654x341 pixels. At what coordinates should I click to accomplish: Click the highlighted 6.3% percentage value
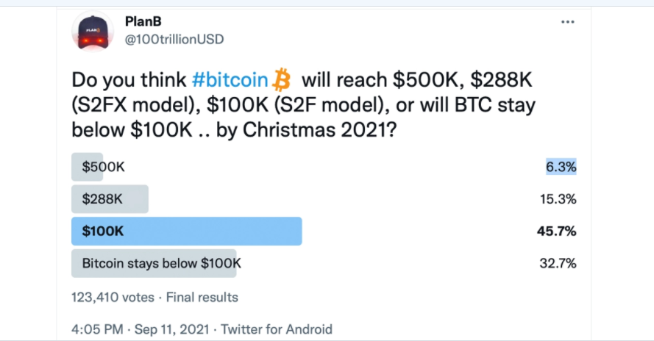(x=561, y=167)
